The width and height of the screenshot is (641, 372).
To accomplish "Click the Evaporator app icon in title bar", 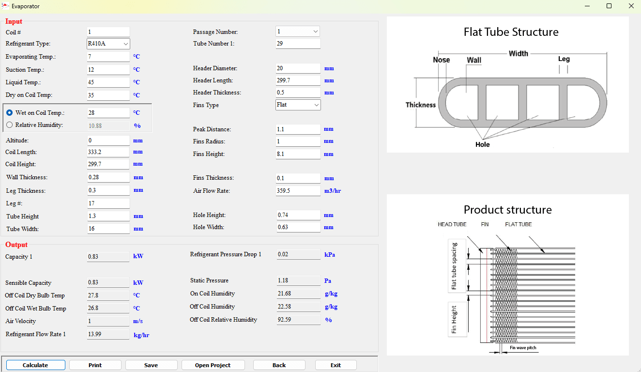I will [5, 6].
